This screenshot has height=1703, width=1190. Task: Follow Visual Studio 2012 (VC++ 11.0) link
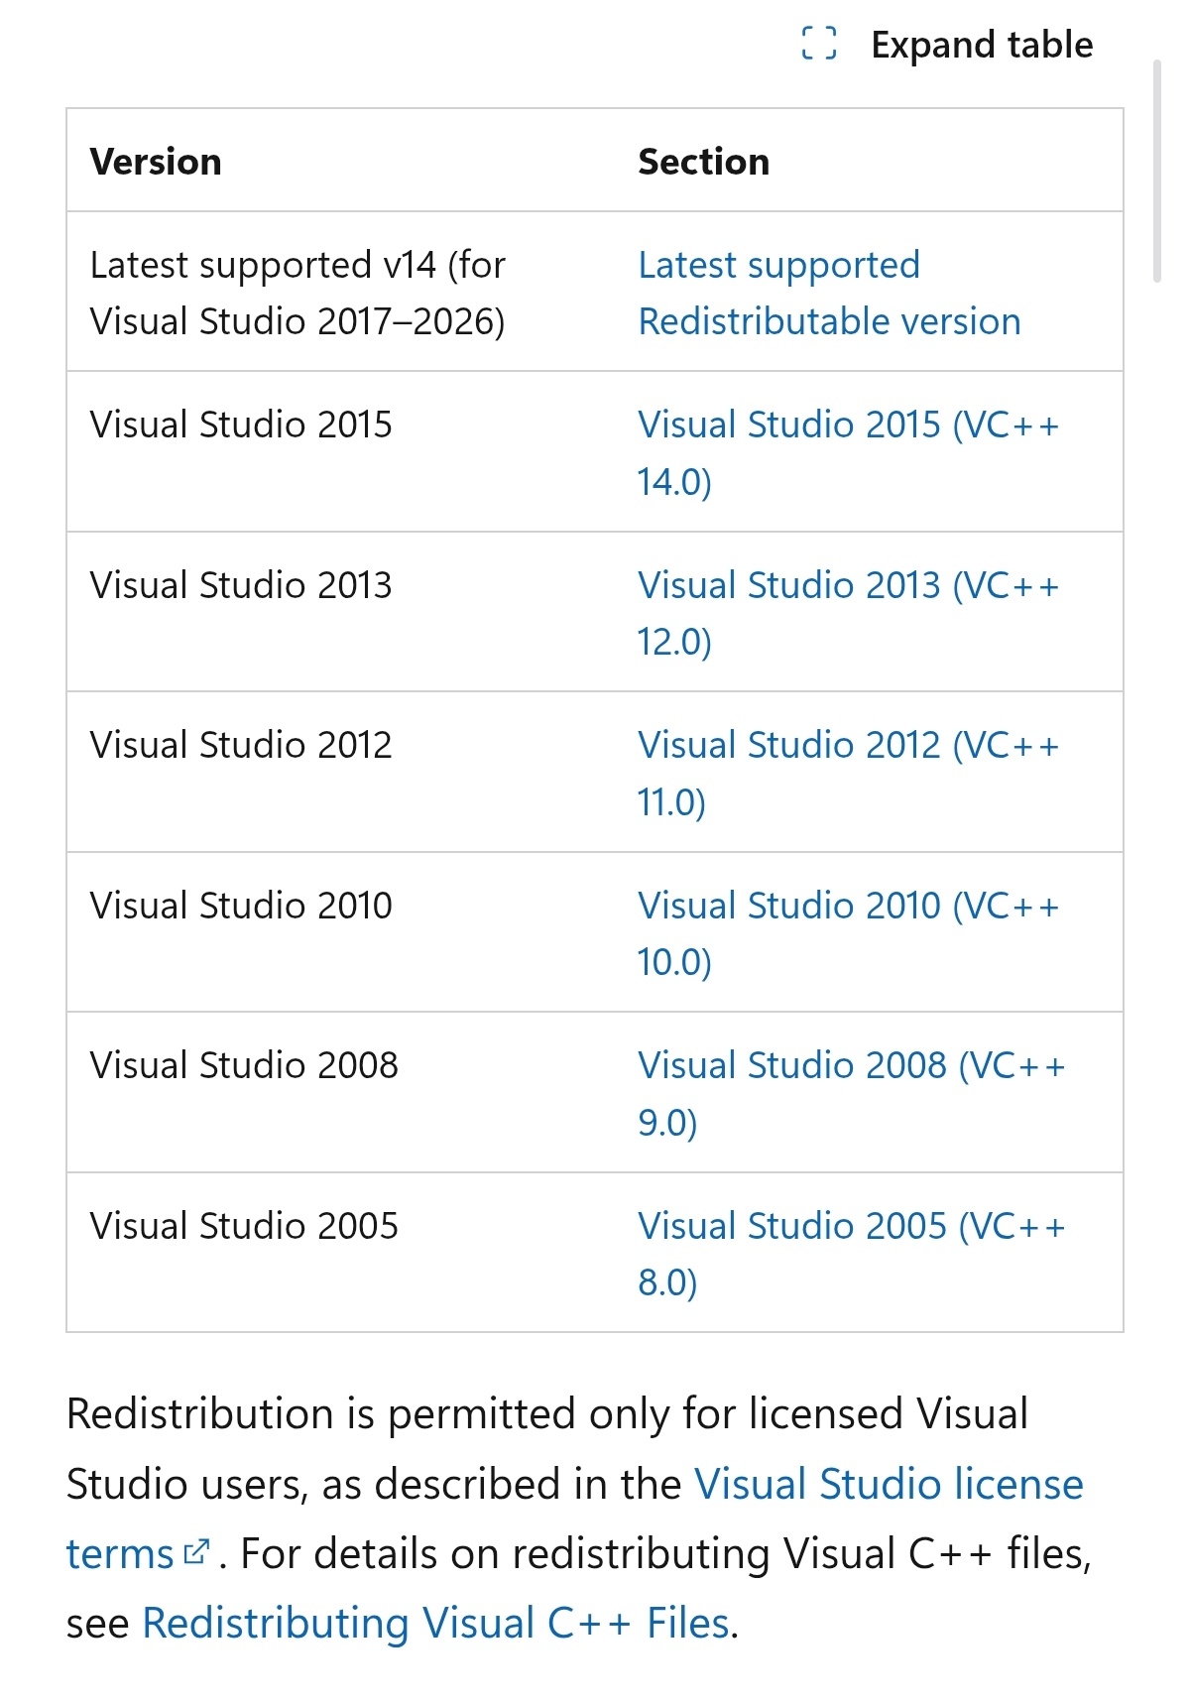pyautogui.click(x=848, y=746)
